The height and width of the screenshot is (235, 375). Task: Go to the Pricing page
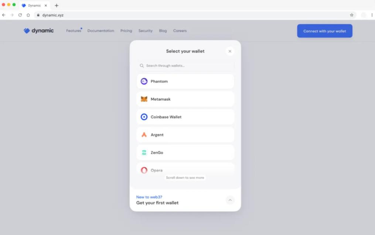point(126,31)
